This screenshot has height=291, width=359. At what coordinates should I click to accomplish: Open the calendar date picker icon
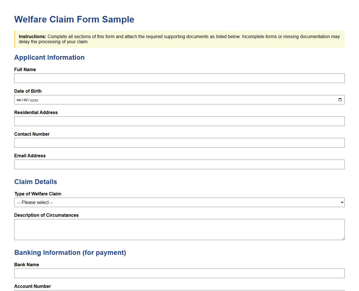[x=340, y=100]
